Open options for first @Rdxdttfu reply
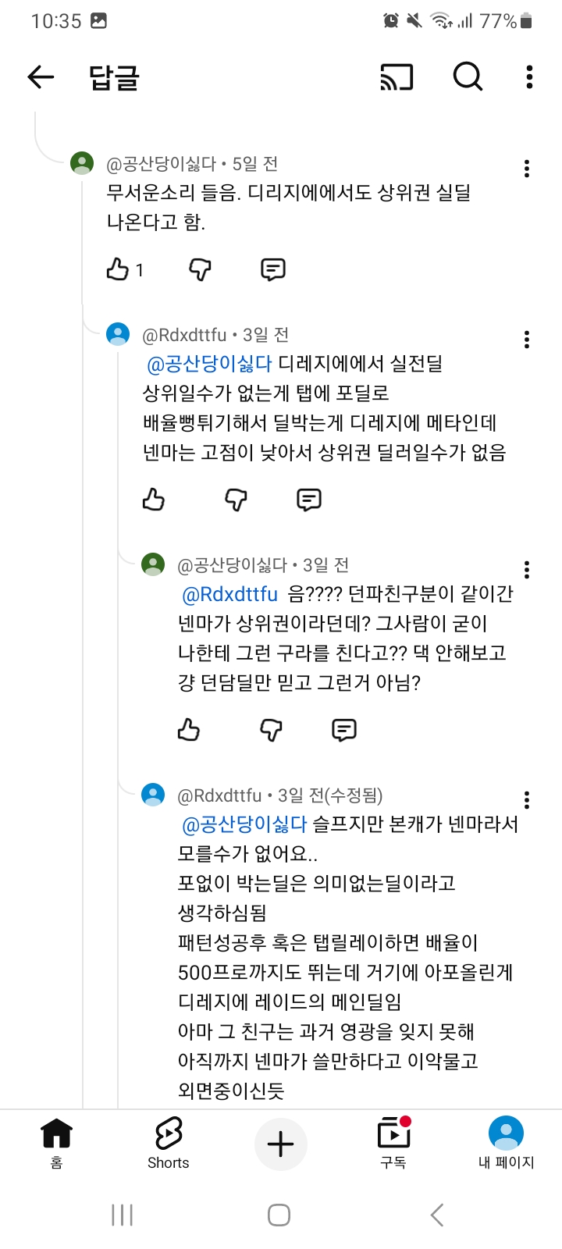 527,340
